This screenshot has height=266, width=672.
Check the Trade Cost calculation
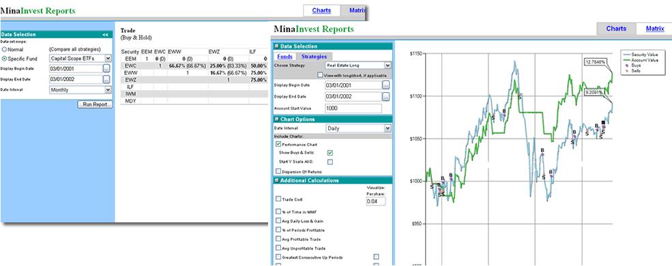point(278,199)
